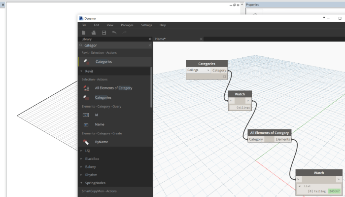Image resolution: width=345 pixels, height=197 pixels.
Task: Click the Categories node title bar
Action: tap(207, 64)
